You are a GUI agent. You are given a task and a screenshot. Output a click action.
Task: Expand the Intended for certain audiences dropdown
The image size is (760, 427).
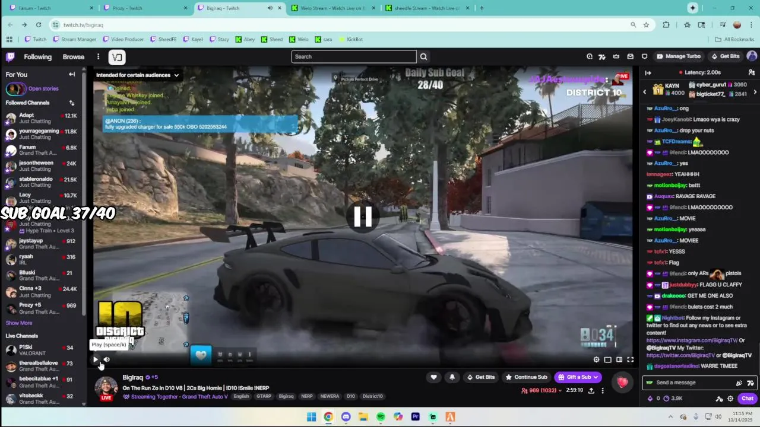[x=137, y=75]
